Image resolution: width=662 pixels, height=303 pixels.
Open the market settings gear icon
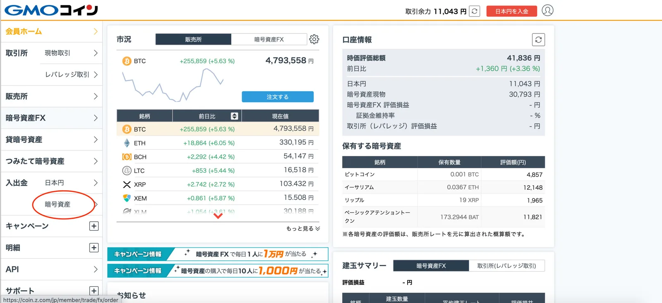314,39
